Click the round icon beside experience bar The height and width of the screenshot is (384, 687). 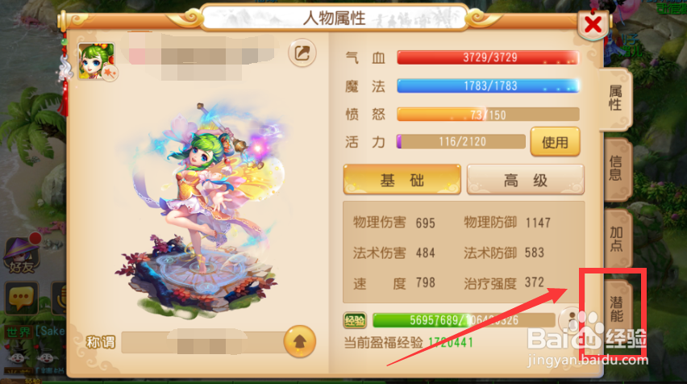pyautogui.click(x=570, y=319)
